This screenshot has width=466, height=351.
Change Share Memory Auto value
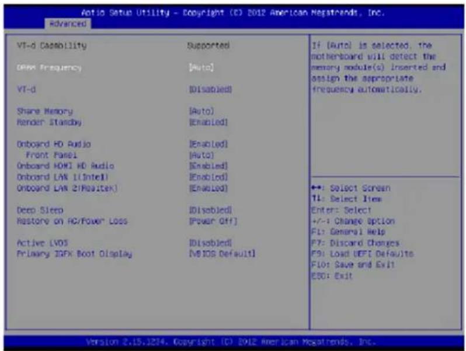point(201,111)
